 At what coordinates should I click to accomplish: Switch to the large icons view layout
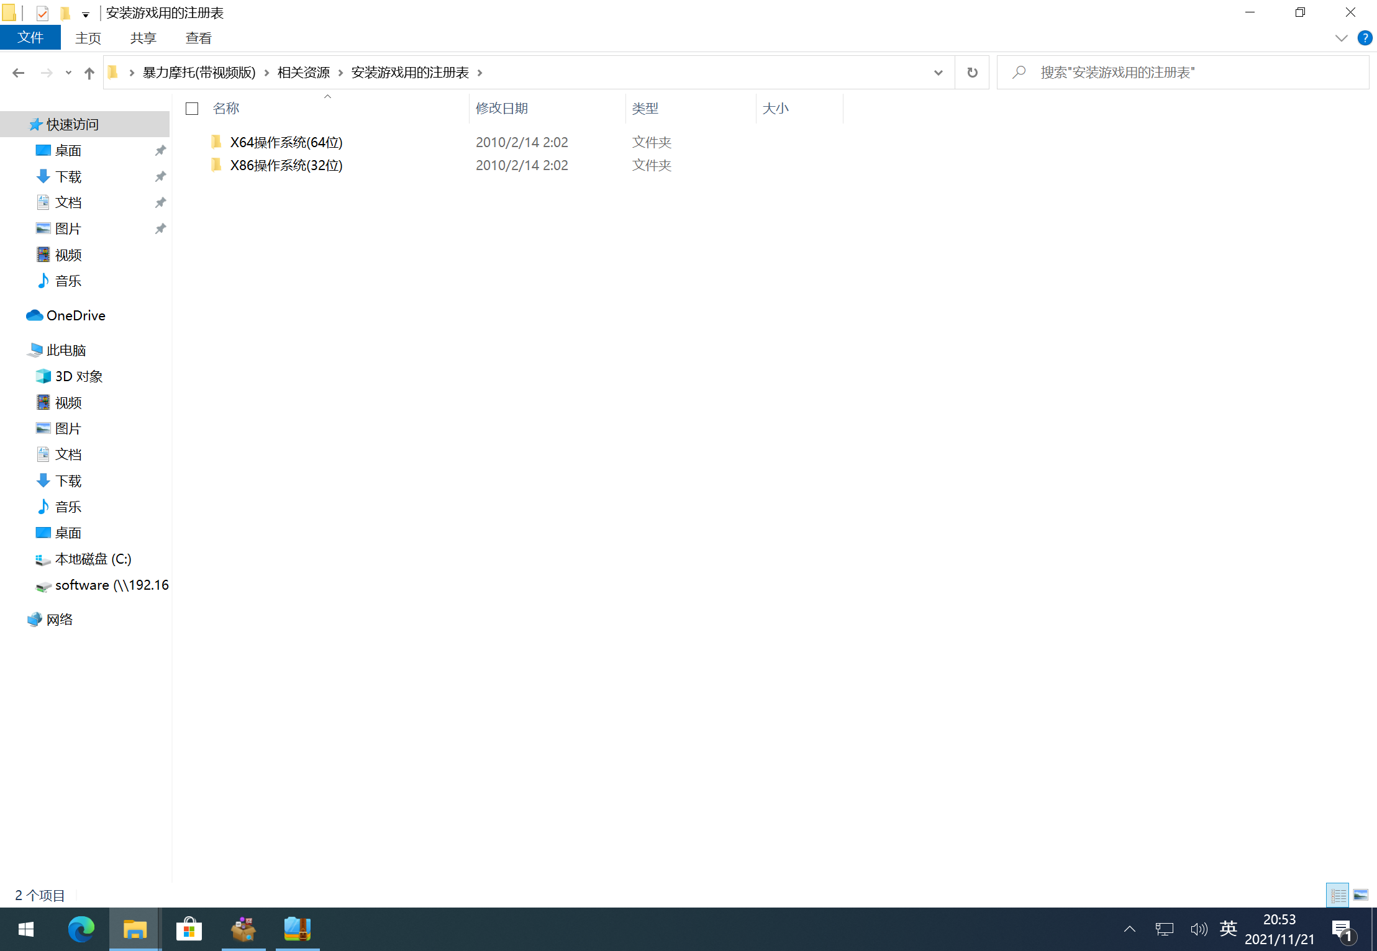(1360, 895)
